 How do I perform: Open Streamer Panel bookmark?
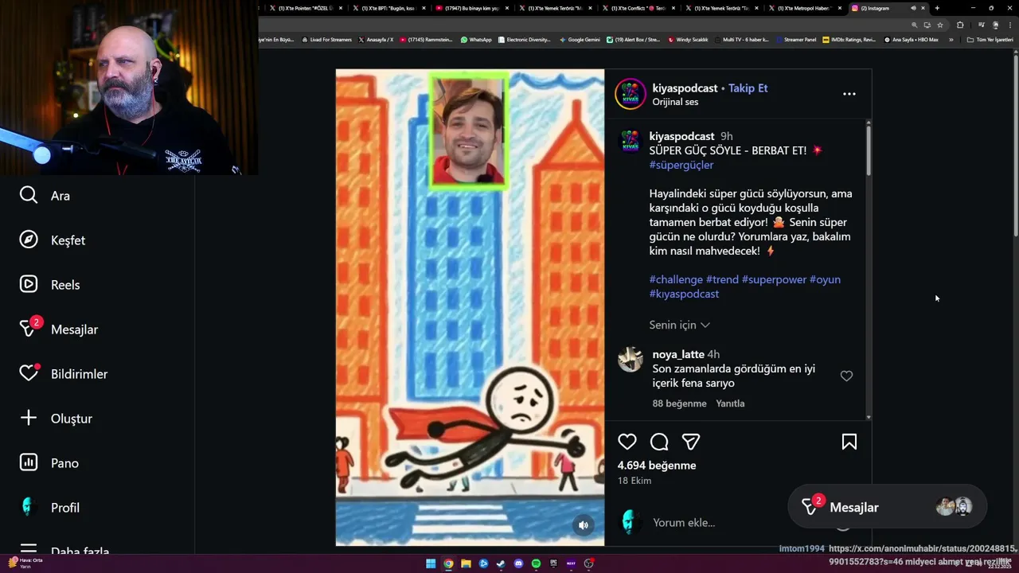click(x=796, y=39)
